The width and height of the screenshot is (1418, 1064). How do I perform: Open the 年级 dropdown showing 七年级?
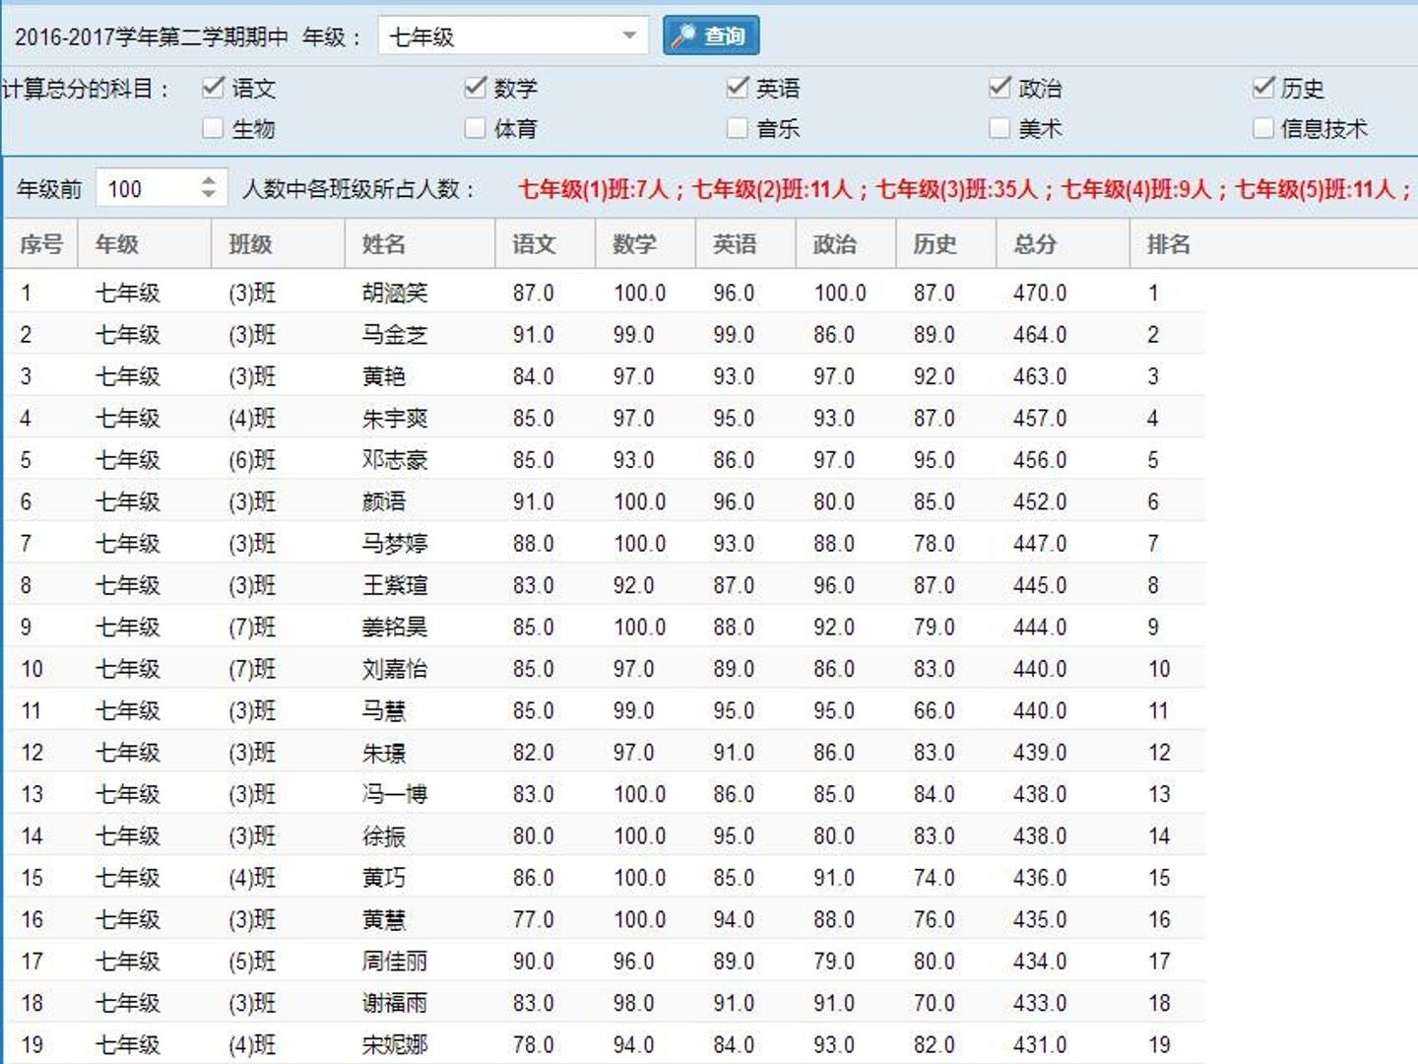513,36
